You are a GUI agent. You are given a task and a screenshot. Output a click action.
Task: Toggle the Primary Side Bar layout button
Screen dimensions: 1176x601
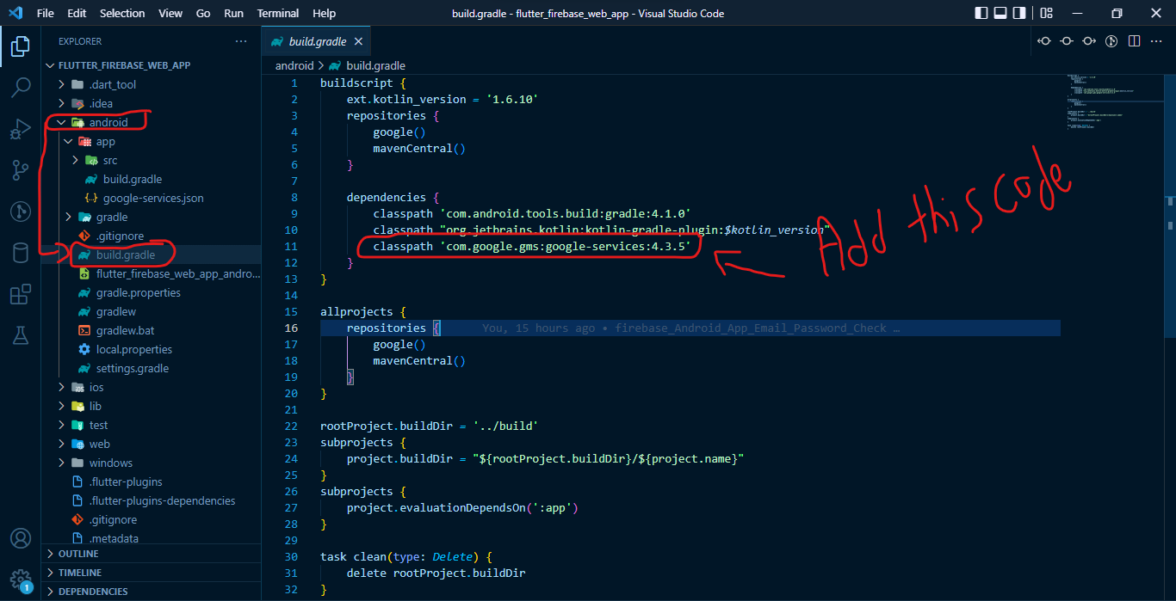(x=981, y=13)
